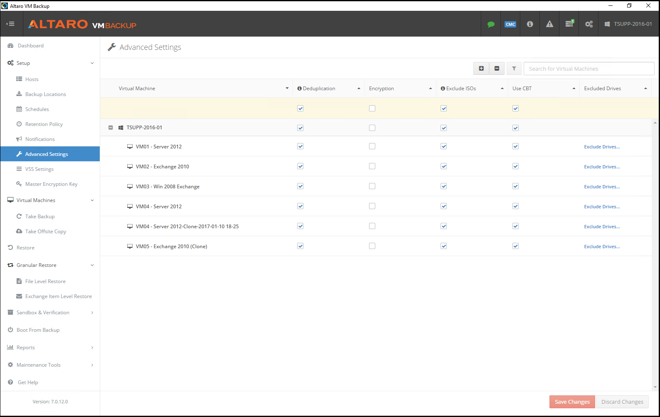This screenshot has height=417, width=660.
Task: Click the Discard Changes button
Action: tap(622, 402)
